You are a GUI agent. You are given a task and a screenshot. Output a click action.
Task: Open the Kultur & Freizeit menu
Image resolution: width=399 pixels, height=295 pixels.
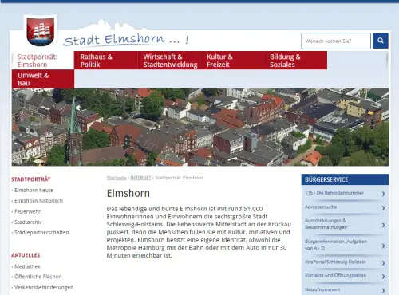[x=232, y=61]
